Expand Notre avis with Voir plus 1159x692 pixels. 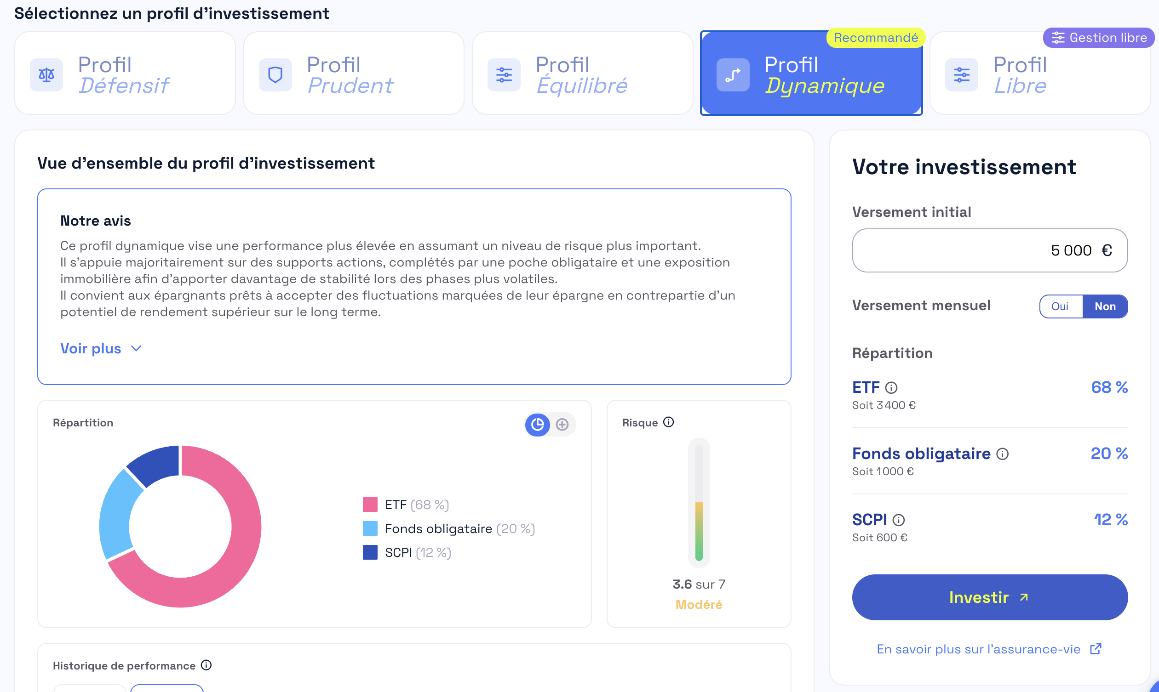point(100,348)
